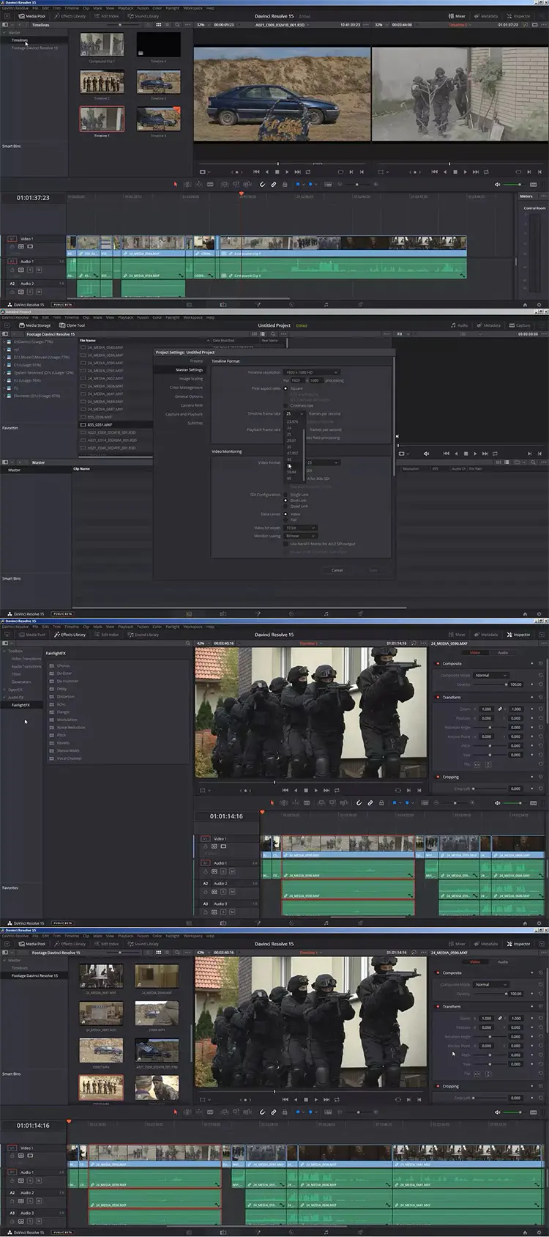Select the Cinemascope pixel aspect option
Image resolution: width=549 pixels, height=1237 pixels.
point(286,405)
